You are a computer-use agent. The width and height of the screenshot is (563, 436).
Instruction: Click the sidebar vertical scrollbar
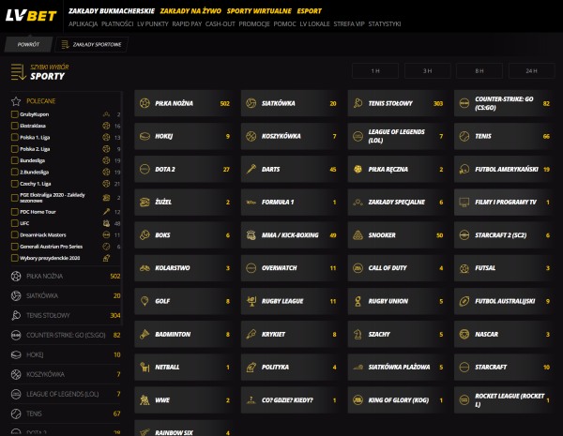[122, 208]
